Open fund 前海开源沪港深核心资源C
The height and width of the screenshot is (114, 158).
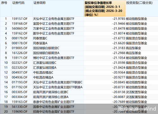coord(51,92)
